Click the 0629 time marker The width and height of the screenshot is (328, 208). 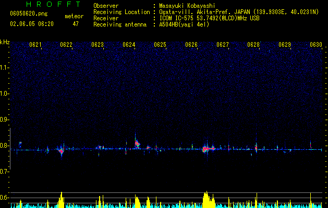pos(285,45)
